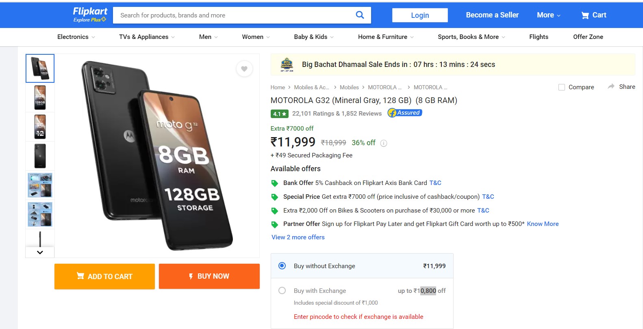Select the rear-view black phone thumbnail
643x329 pixels.
coord(40,156)
